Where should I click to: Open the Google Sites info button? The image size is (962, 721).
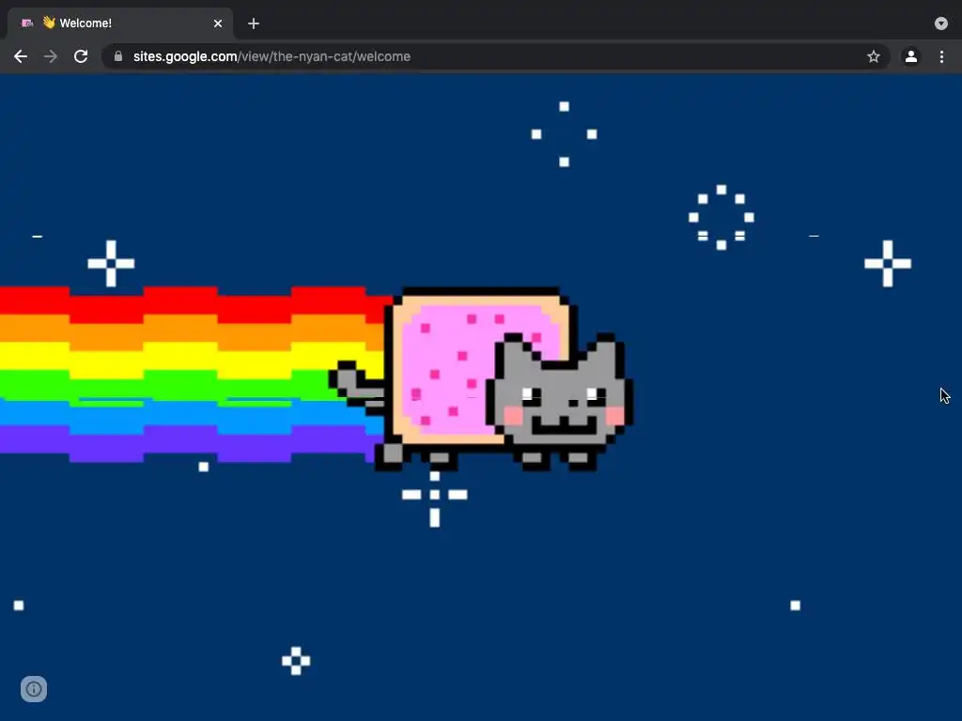34,689
